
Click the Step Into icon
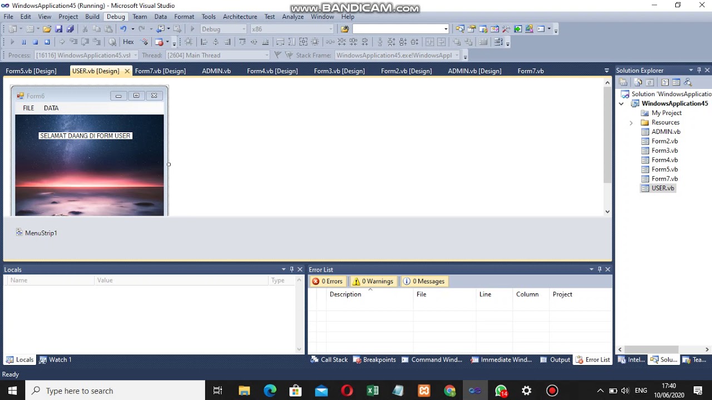(73, 42)
